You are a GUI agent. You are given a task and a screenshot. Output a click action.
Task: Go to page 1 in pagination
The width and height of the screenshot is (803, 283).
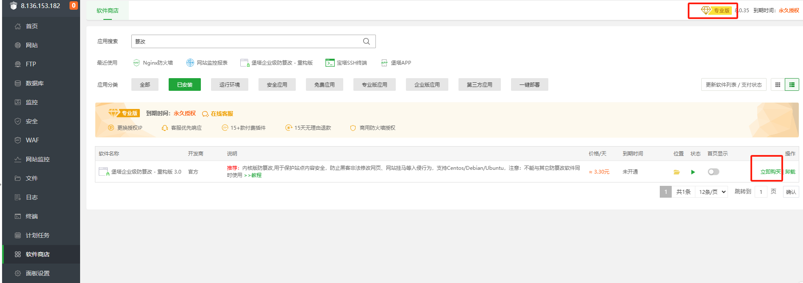(x=666, y=192)
